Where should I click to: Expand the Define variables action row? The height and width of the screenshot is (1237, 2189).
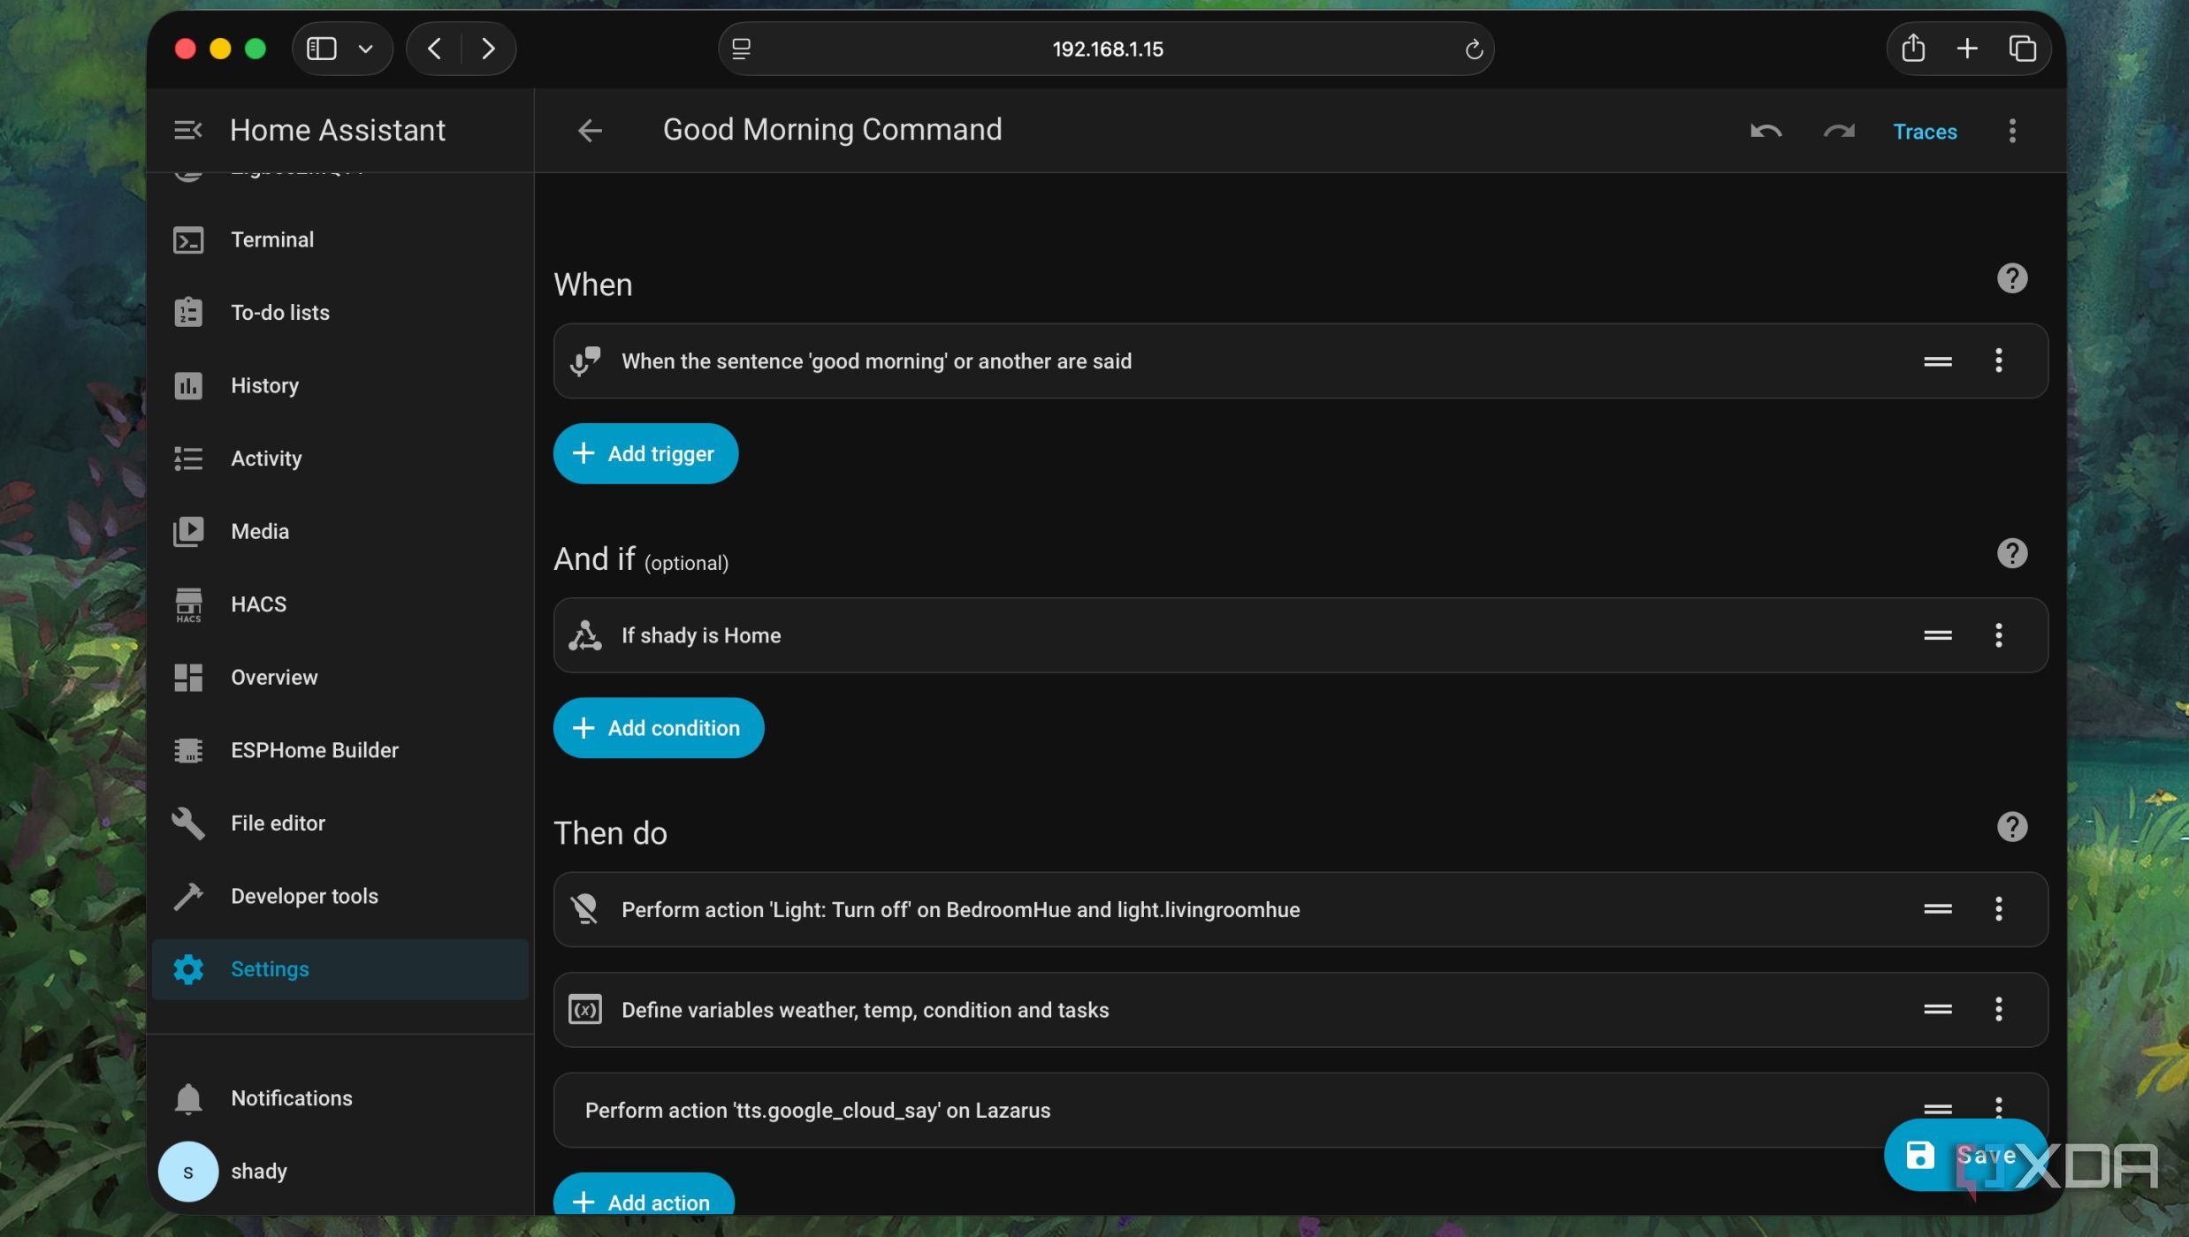coord(1300,1010)
